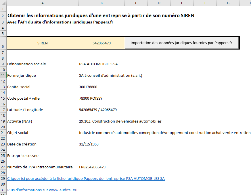Select the '29.10Z. Construction de véhicules automobiles' cell
The height and width of the screenshot is (195, 251).
pyautogui.click(x=120, y=121)
